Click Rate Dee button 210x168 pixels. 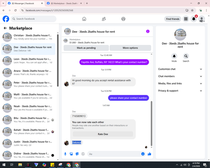tap(103, 134)
